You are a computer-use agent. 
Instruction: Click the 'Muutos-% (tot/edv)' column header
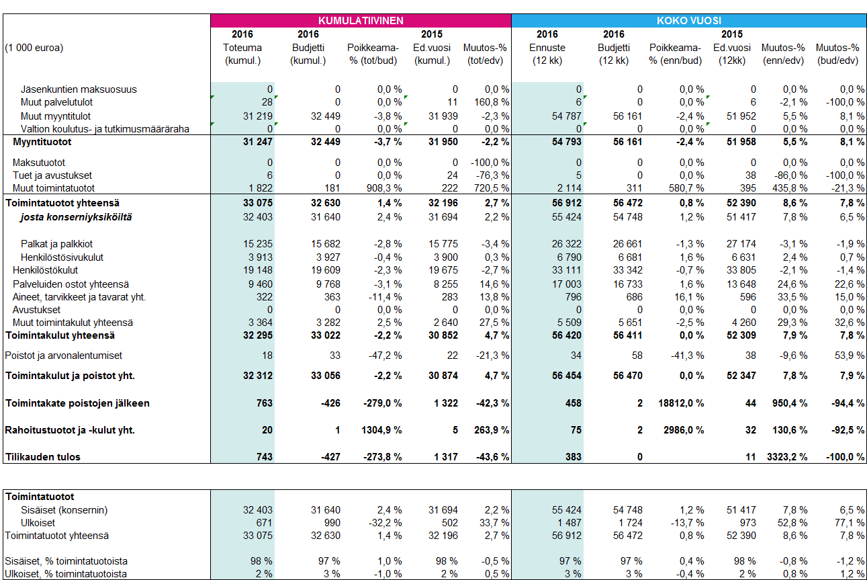tap(485, 54)
